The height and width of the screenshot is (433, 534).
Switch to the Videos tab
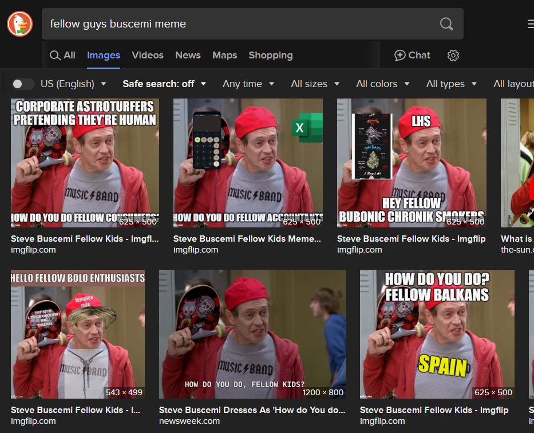coord(148,56)
